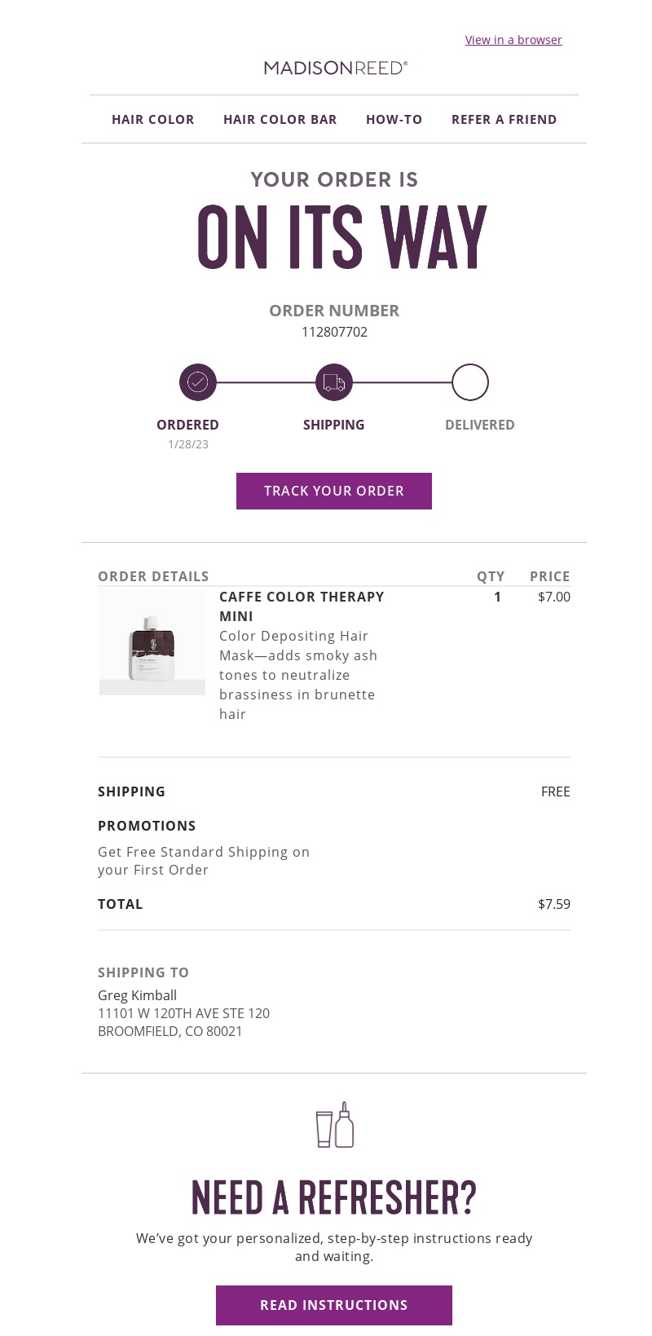Click the Madison Reed logo

coord(334,68)
